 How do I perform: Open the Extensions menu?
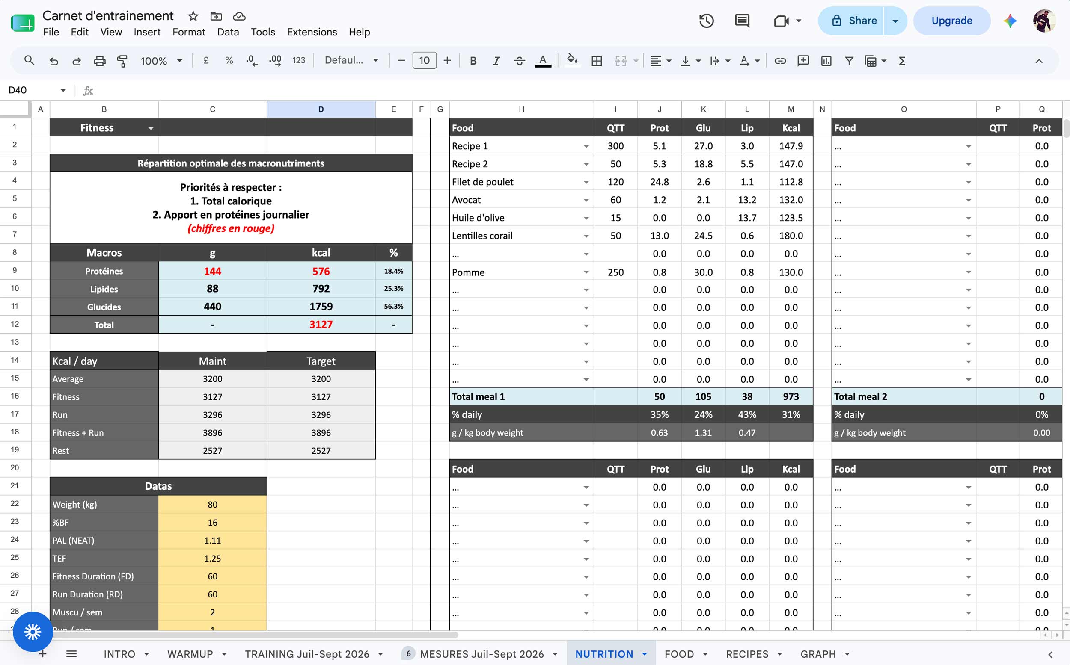tap(312, 32)
